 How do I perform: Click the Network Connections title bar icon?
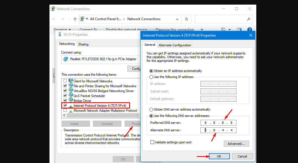point(53,9)
